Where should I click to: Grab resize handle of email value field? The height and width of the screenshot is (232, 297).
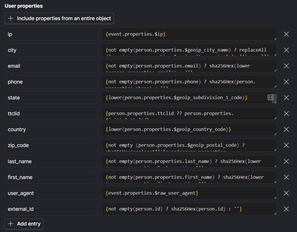[x=275, y=71]
